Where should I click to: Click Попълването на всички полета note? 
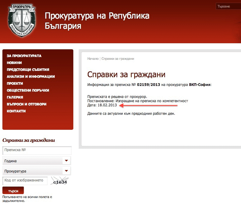[x=27, y=199]
